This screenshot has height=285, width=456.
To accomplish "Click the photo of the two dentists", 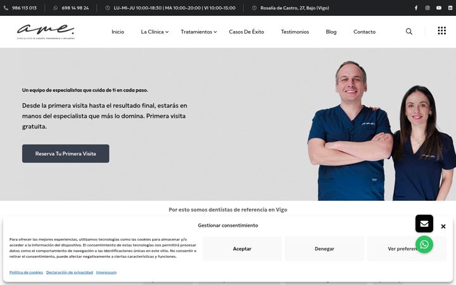I will pos(381,130).
